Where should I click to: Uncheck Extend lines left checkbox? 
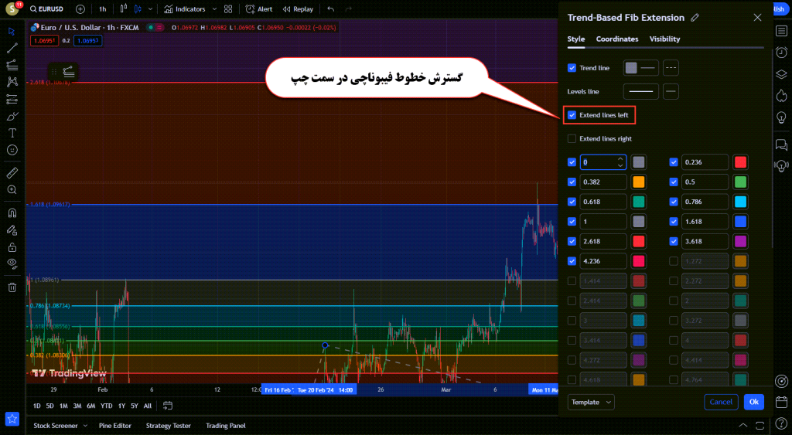click(572, 115)
